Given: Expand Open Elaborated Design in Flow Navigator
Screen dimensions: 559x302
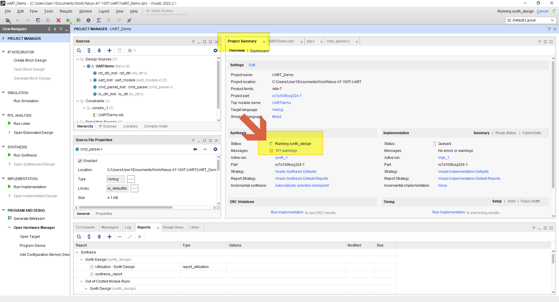Looking at the screenshot, I should (10, 132).
